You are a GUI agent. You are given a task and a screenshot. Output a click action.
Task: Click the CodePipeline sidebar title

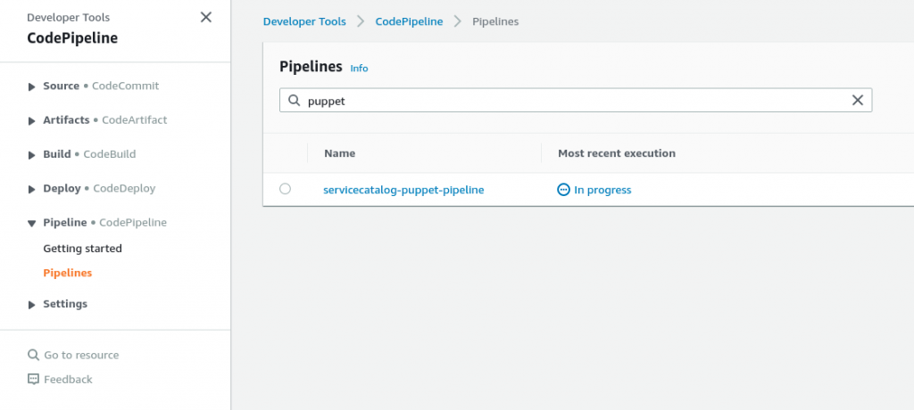[x=72, y=38]
